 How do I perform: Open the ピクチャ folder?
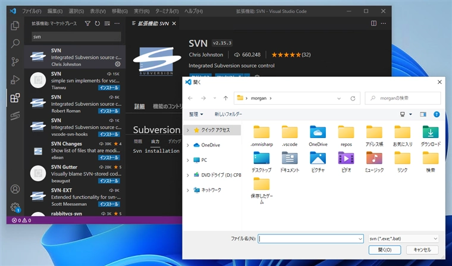pyautogui.click(x=318, y=162)
